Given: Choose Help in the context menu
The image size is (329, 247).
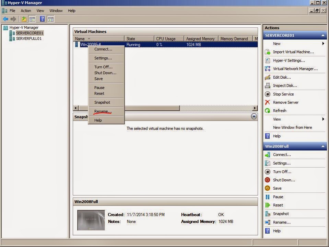Looking at the screenshot, I should tap(106, 120).
